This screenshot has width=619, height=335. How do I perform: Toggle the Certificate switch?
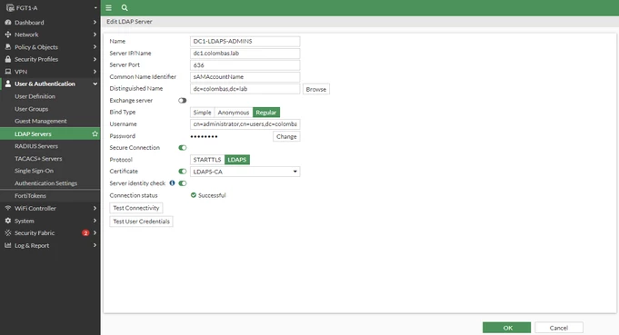click(183, 172)
